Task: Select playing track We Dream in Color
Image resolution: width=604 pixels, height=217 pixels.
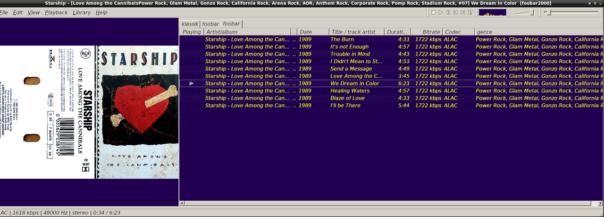Action: tap(392, 83)
